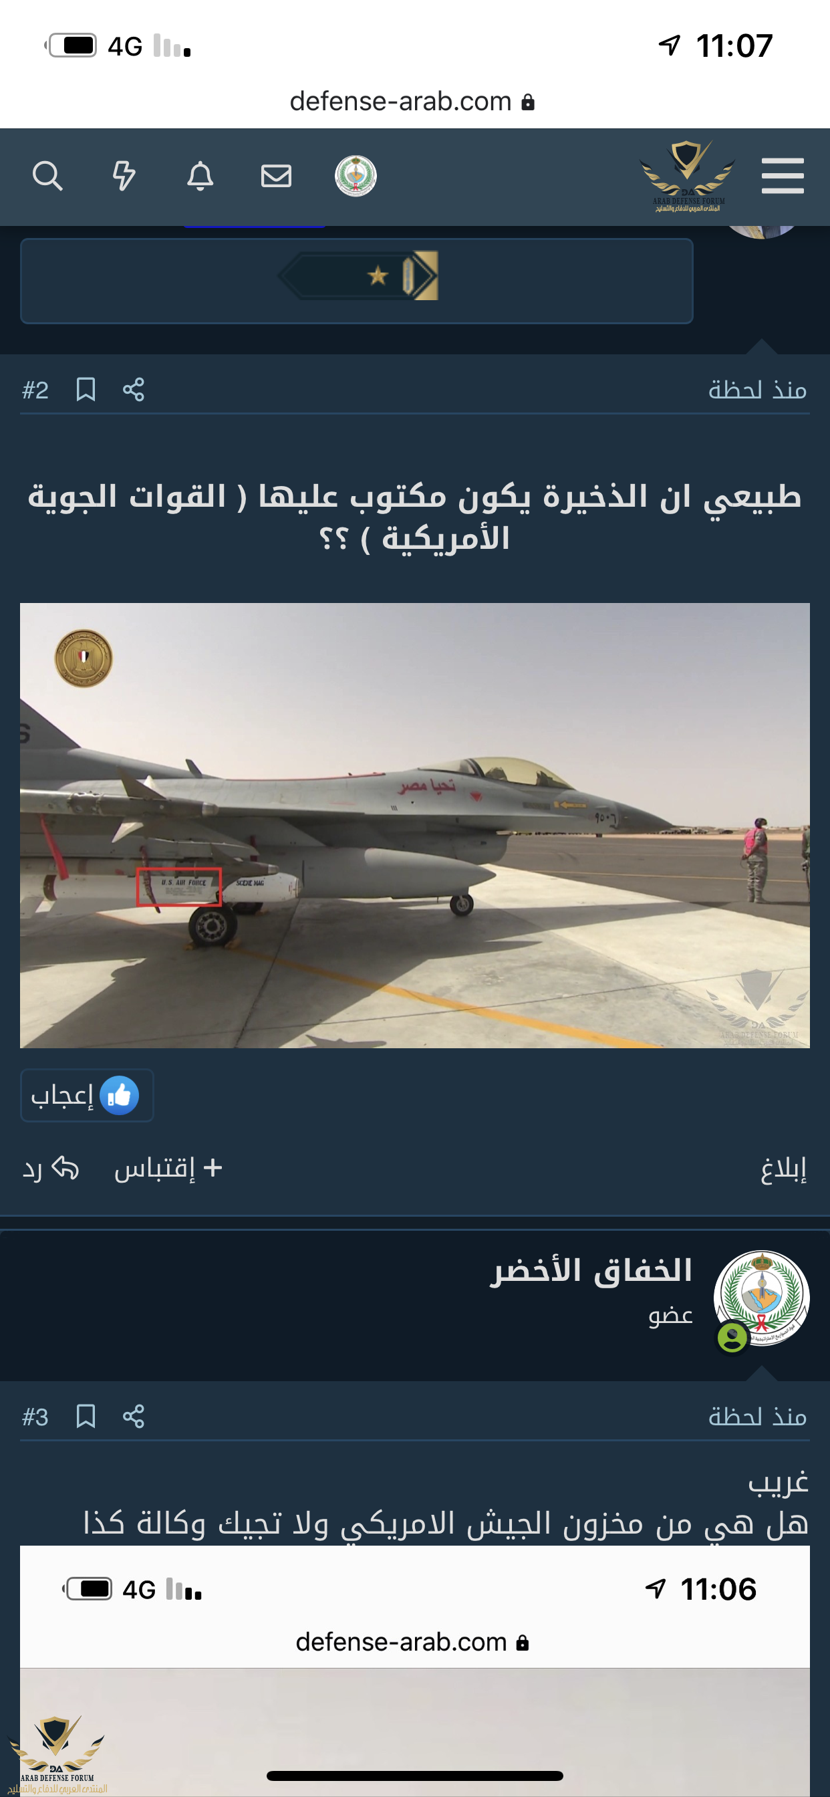Go to Arab Defense Forum logo home
Viewport: 830px width, 1797px height.
click(x=687, y=176)
